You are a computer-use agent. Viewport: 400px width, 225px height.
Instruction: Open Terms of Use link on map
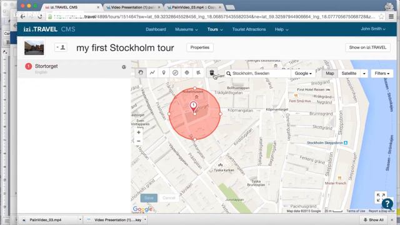[x=356, y=211]
